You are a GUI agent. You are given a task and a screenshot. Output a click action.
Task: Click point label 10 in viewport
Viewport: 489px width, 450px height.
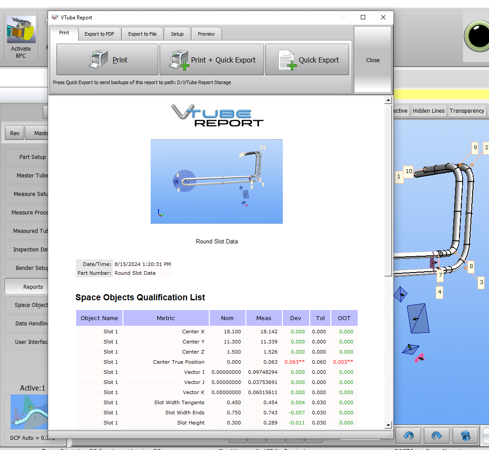(408, 171)
